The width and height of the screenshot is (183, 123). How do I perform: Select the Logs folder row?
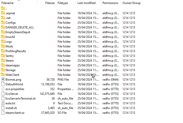pos(71,42)
